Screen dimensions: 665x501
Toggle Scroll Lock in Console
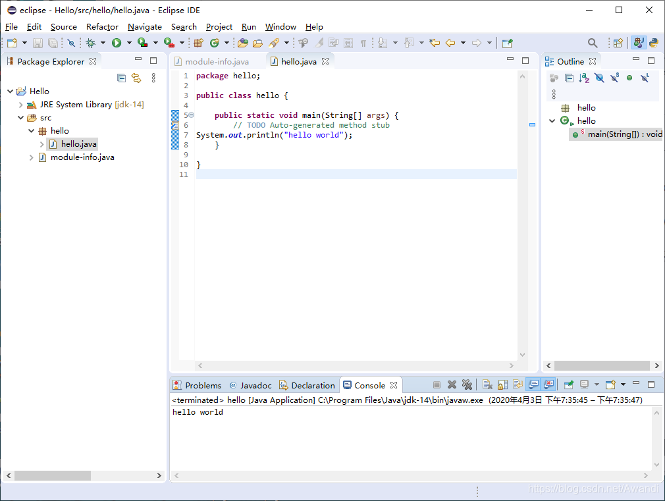[x=502, y=384]
